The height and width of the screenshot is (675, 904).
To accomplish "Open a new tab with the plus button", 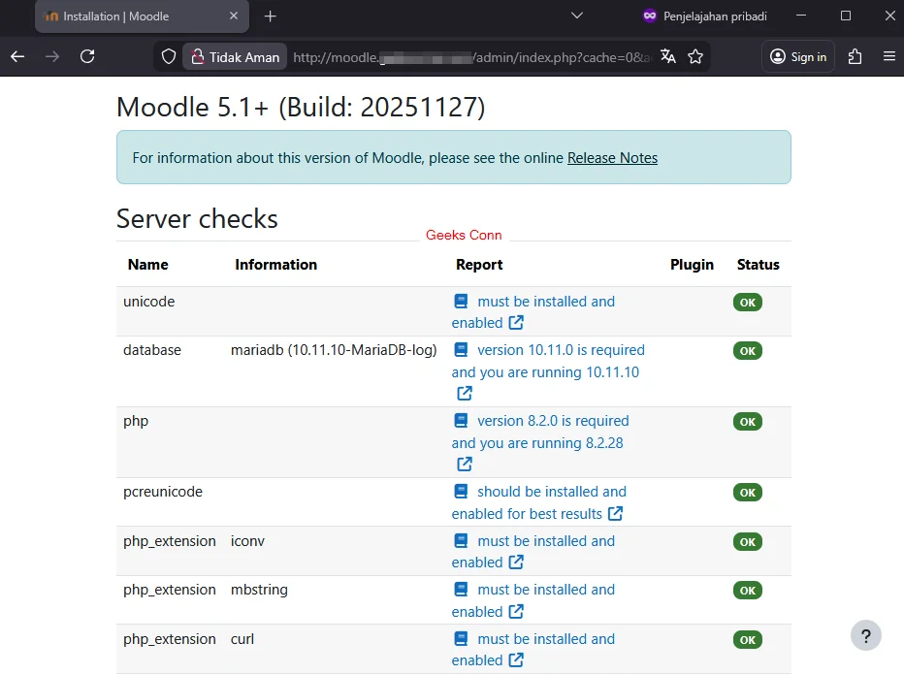I will [270, 16].
